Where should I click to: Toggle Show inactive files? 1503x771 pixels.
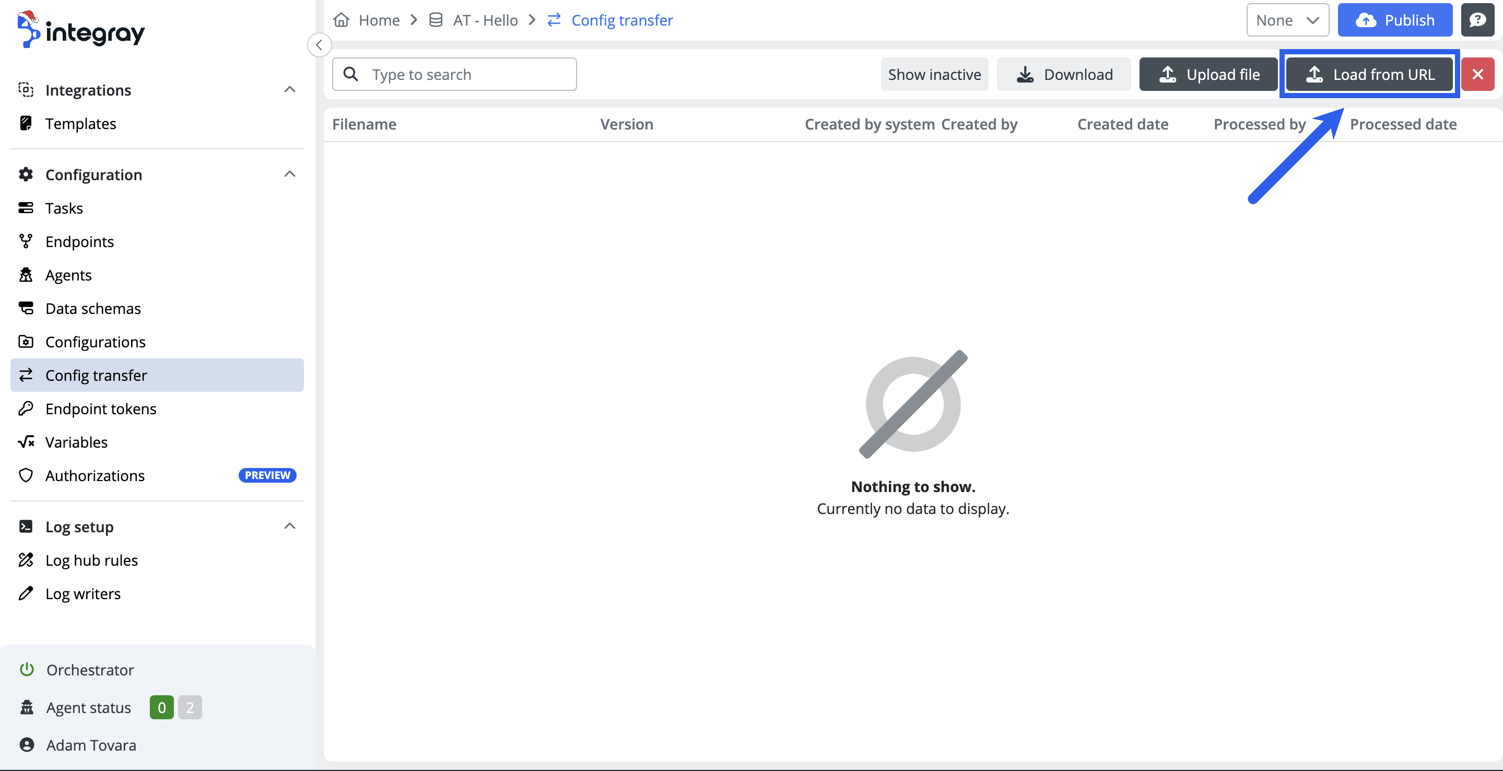934,74
